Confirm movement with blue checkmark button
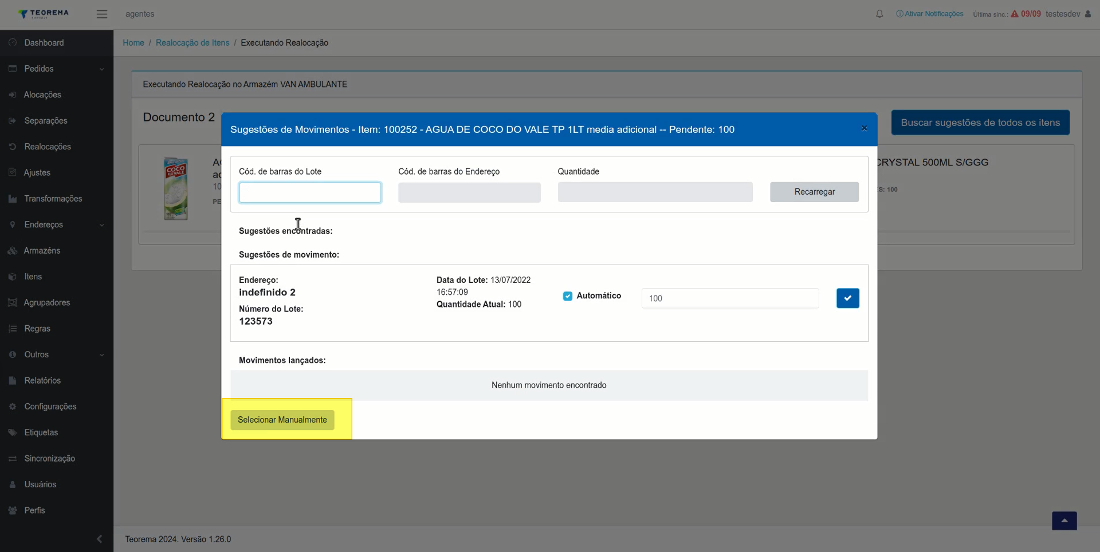The width and height of the screenshot is (1100, 552). click(x=847, y=298)
